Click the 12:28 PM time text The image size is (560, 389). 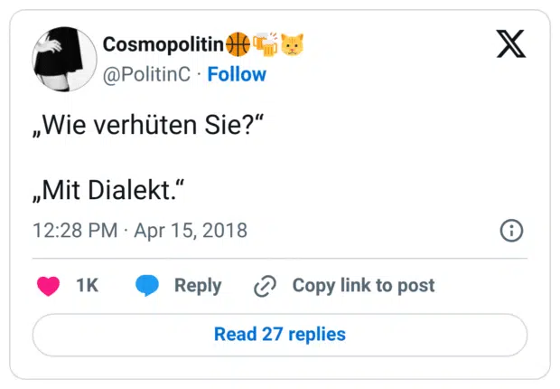pos(74,231)
